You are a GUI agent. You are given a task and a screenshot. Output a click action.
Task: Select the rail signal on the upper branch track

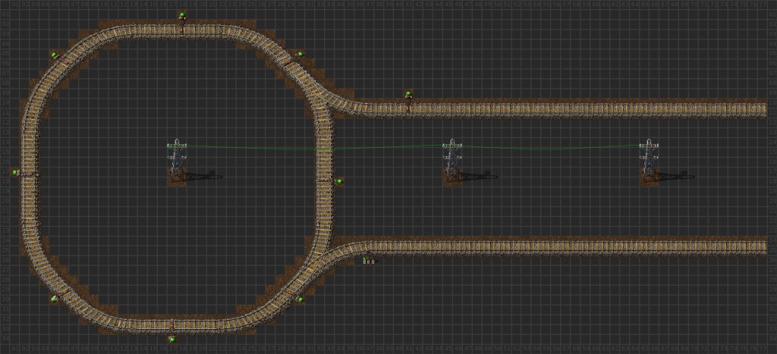pyautogui.click(x=408, y=93)
